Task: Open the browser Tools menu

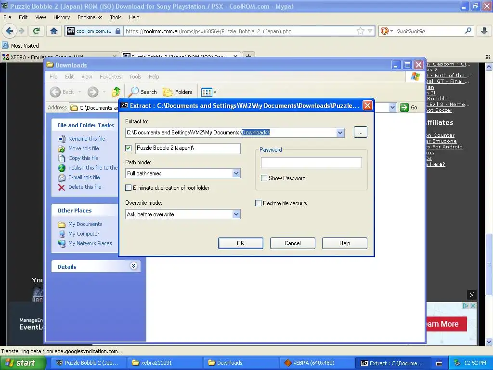Action: (x=116, y=17)
